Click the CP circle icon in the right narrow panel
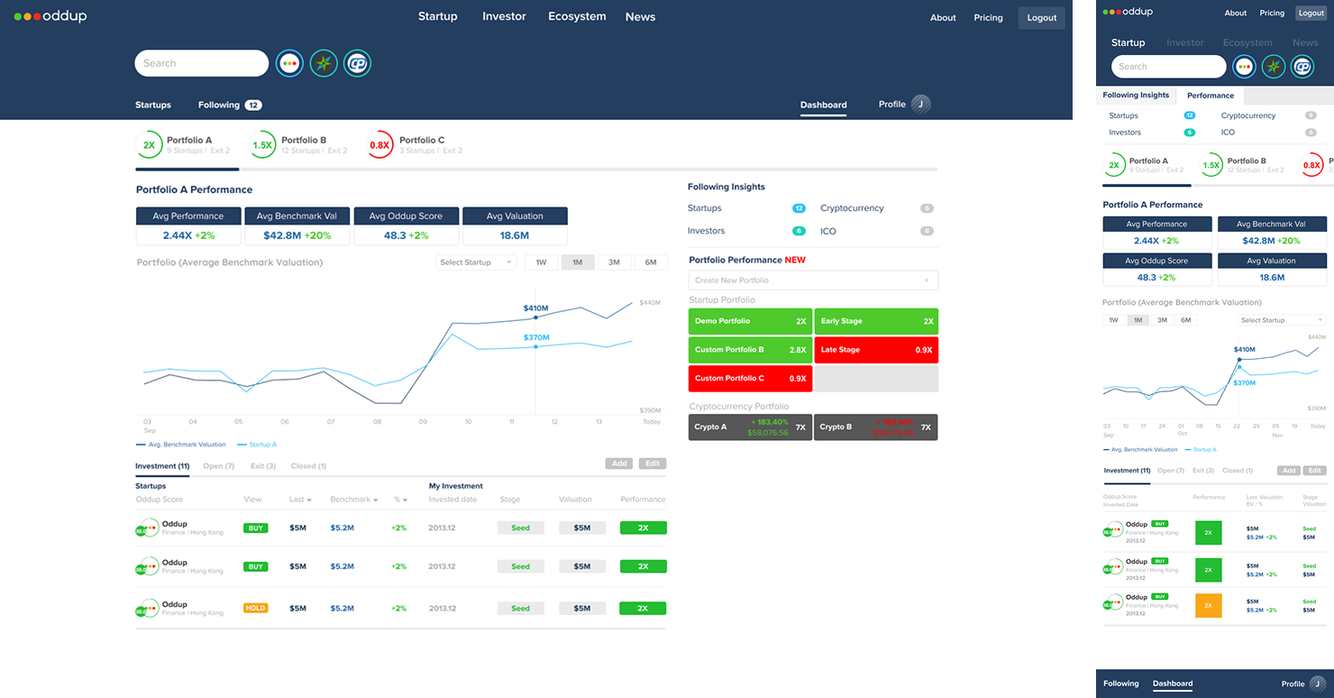 (1302, 67)
